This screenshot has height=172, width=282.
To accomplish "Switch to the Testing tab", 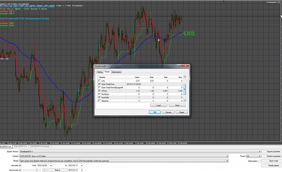I will tap(100, 72).
